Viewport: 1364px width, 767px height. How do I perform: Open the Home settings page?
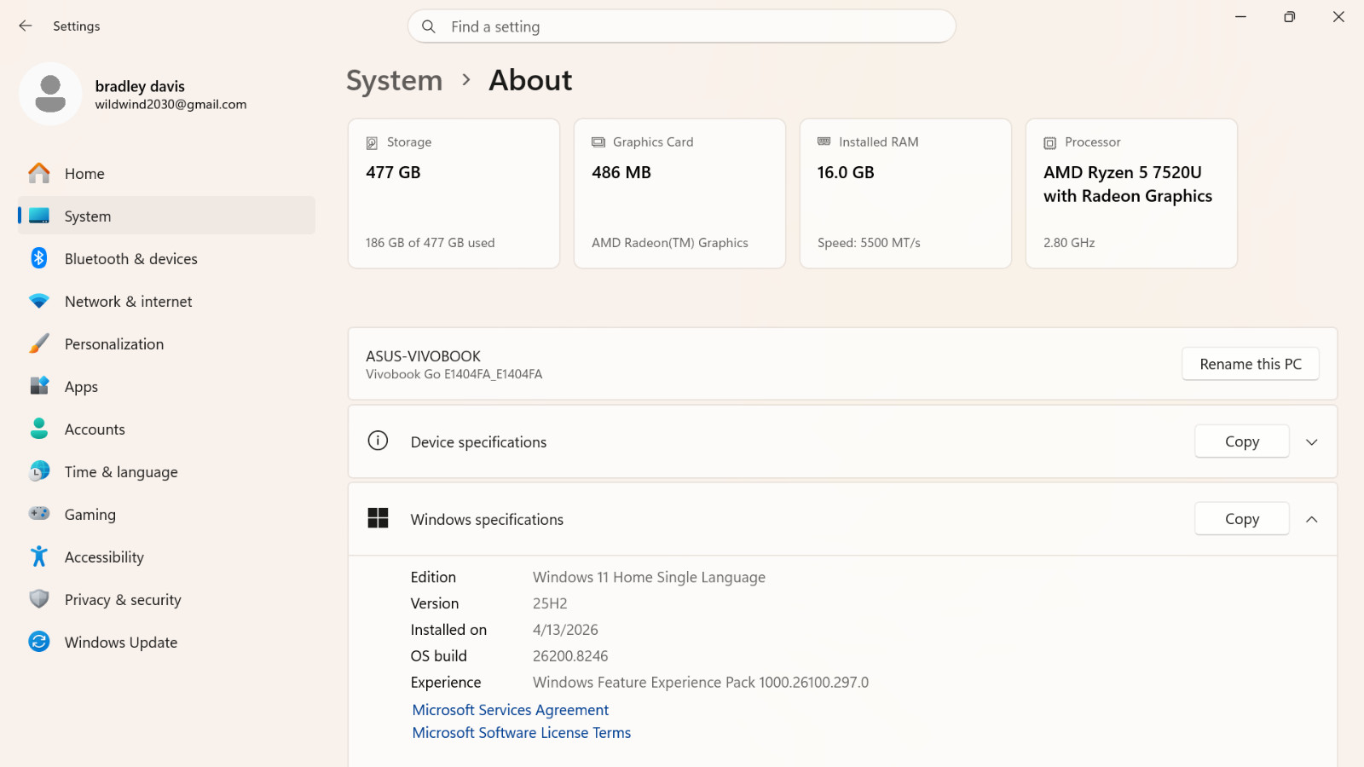coord(166,173)
